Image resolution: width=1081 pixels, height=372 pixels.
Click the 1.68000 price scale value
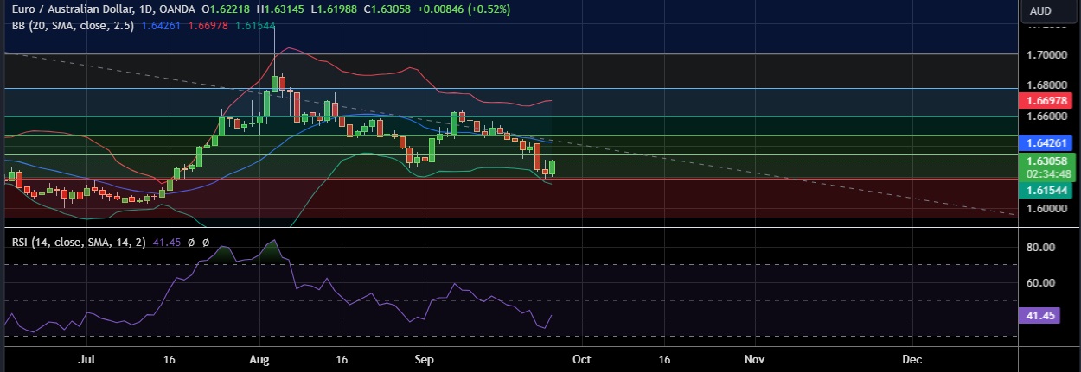[1048, 85]
